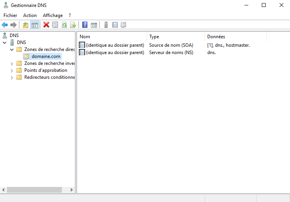This screenshot has width=290, height=202.
Task: Minimize the Gestionnaire DNS window
Action: pyautogui.click(x=246, y=5)
